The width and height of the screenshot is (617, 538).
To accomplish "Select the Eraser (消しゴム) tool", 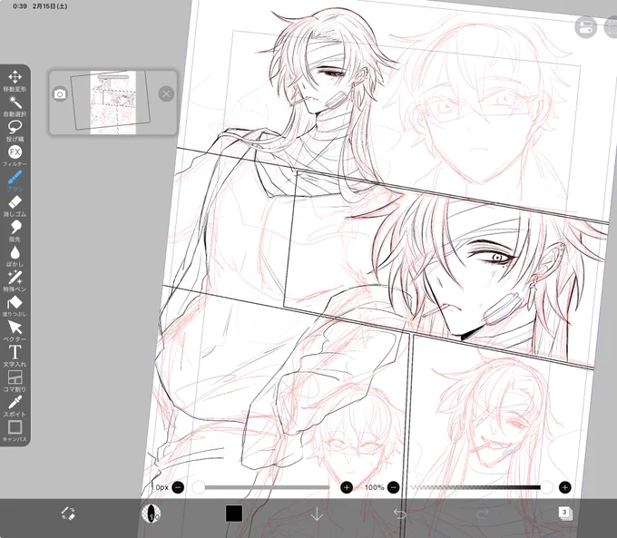I will [15, 206].
